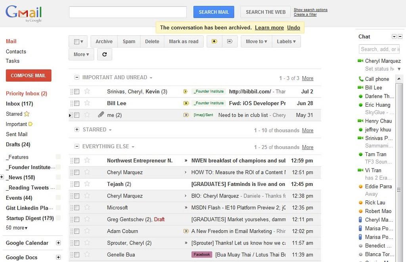Tick the checkbox for Tejash email
This screenshot has width=406, height=262.
(x=77, y=184)
